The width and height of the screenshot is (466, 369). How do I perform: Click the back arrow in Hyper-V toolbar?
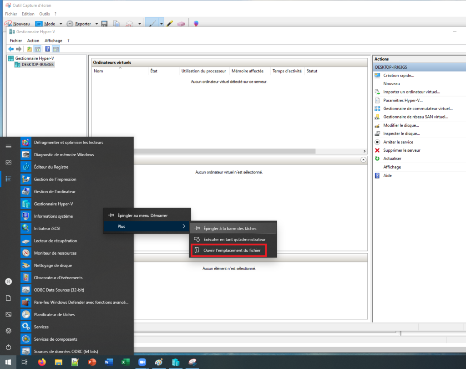click(11, 49)
